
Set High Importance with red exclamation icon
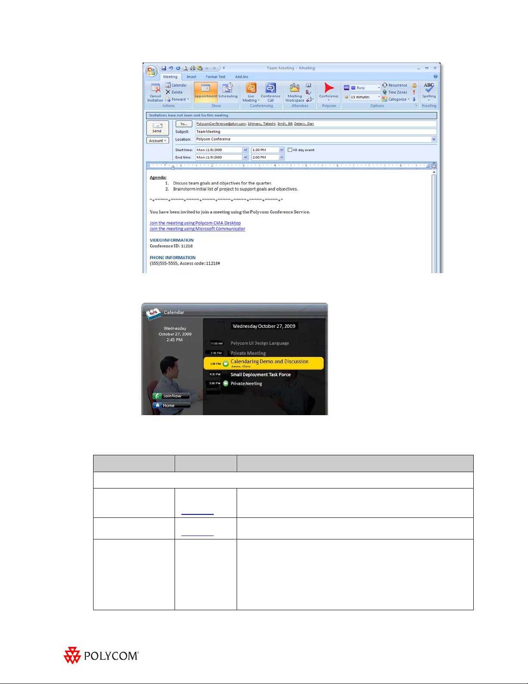tap(414, 92)
